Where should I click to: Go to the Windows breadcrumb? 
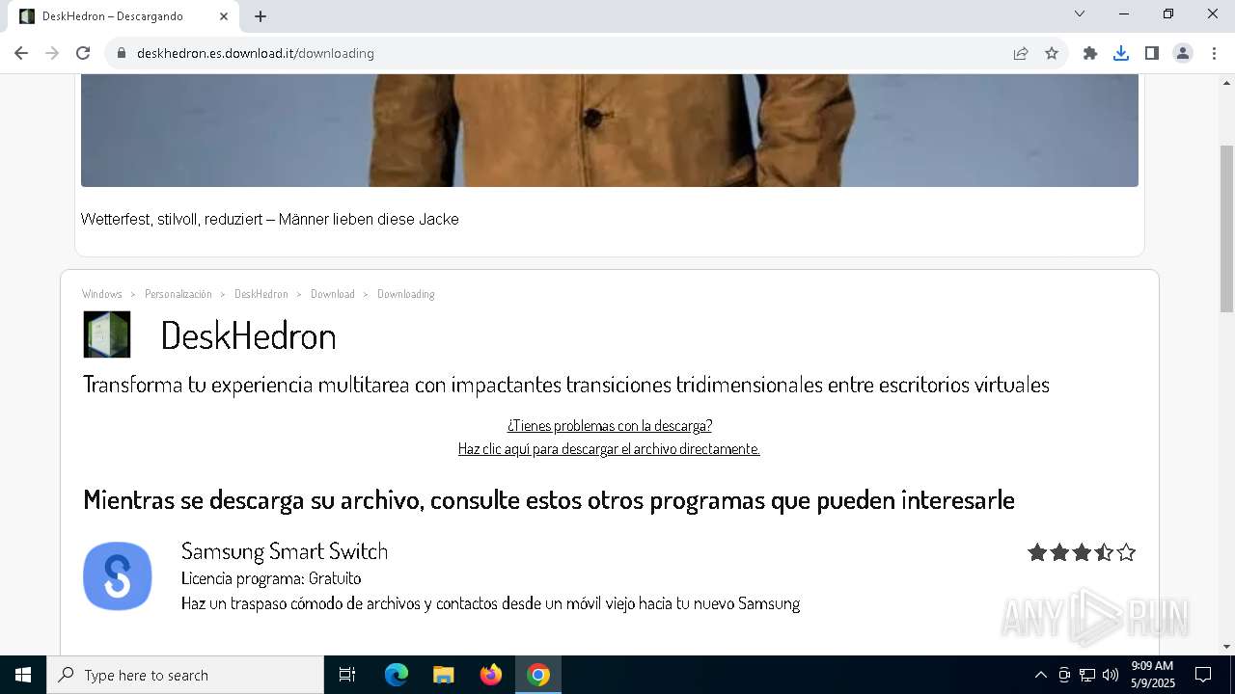point(102,294)
